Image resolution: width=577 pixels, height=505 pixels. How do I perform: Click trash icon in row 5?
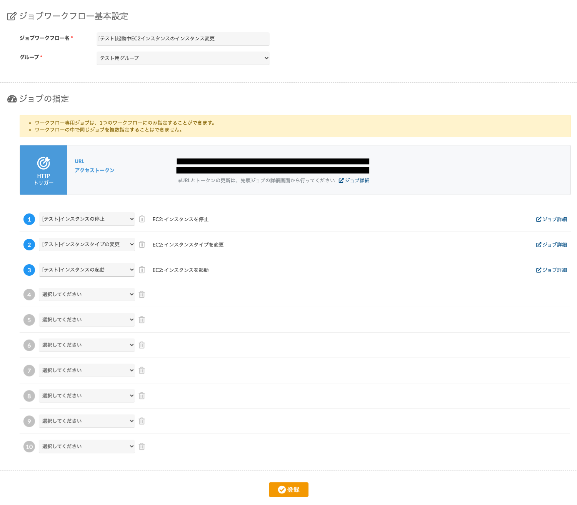coord(142,320)
